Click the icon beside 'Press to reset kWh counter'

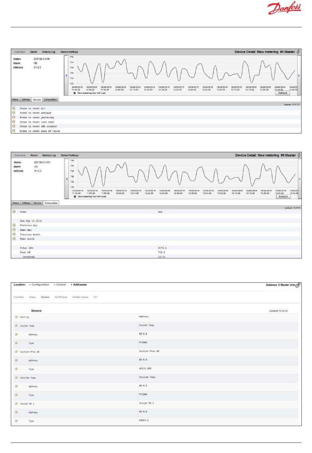[13, 126]
